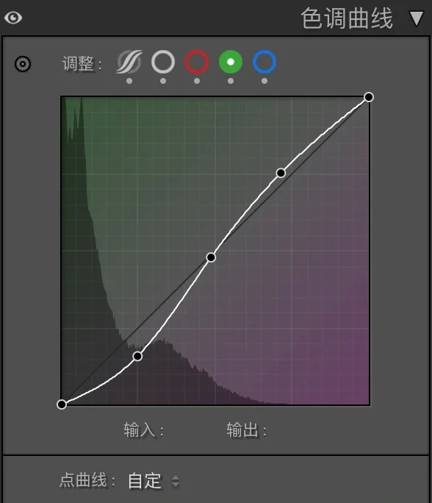432x503 pixels.
Task: Click the dot under the parametric curve icon
Action: (129, 81)
